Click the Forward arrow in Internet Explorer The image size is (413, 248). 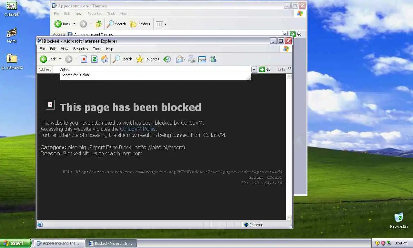tap(68, 59)
